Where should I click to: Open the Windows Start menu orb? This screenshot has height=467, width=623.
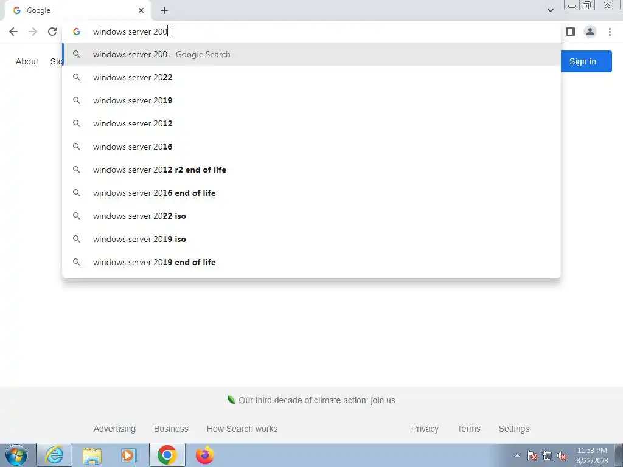point(16,455)
